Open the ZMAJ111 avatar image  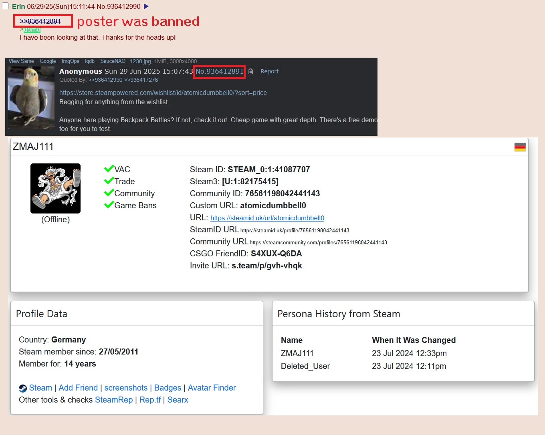pyautogui.click(x=55, y=188)
